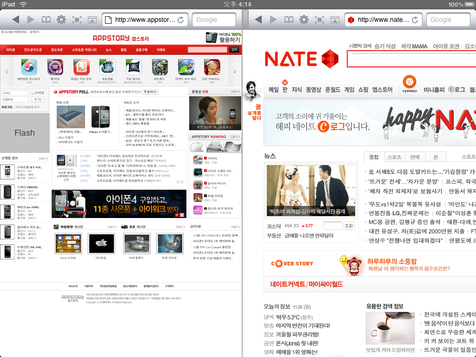This screenshot has width=476, height=357.
Task: Open the 안드로이드폰 menu on Appstory
Action: coord(33,50)
